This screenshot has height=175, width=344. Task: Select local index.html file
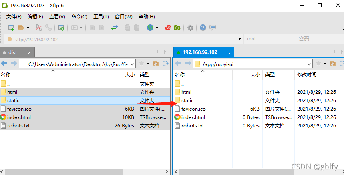pyautogui.click(x=85, y=117)
